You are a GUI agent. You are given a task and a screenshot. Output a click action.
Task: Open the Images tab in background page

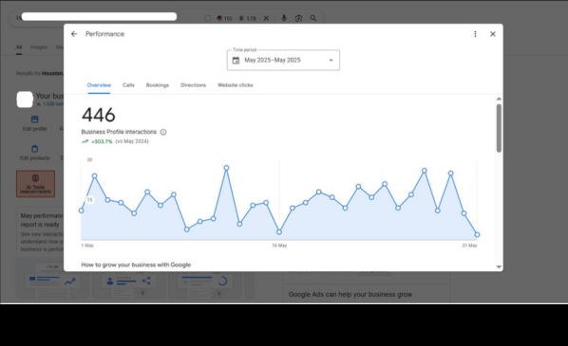(x=39, y=47)
